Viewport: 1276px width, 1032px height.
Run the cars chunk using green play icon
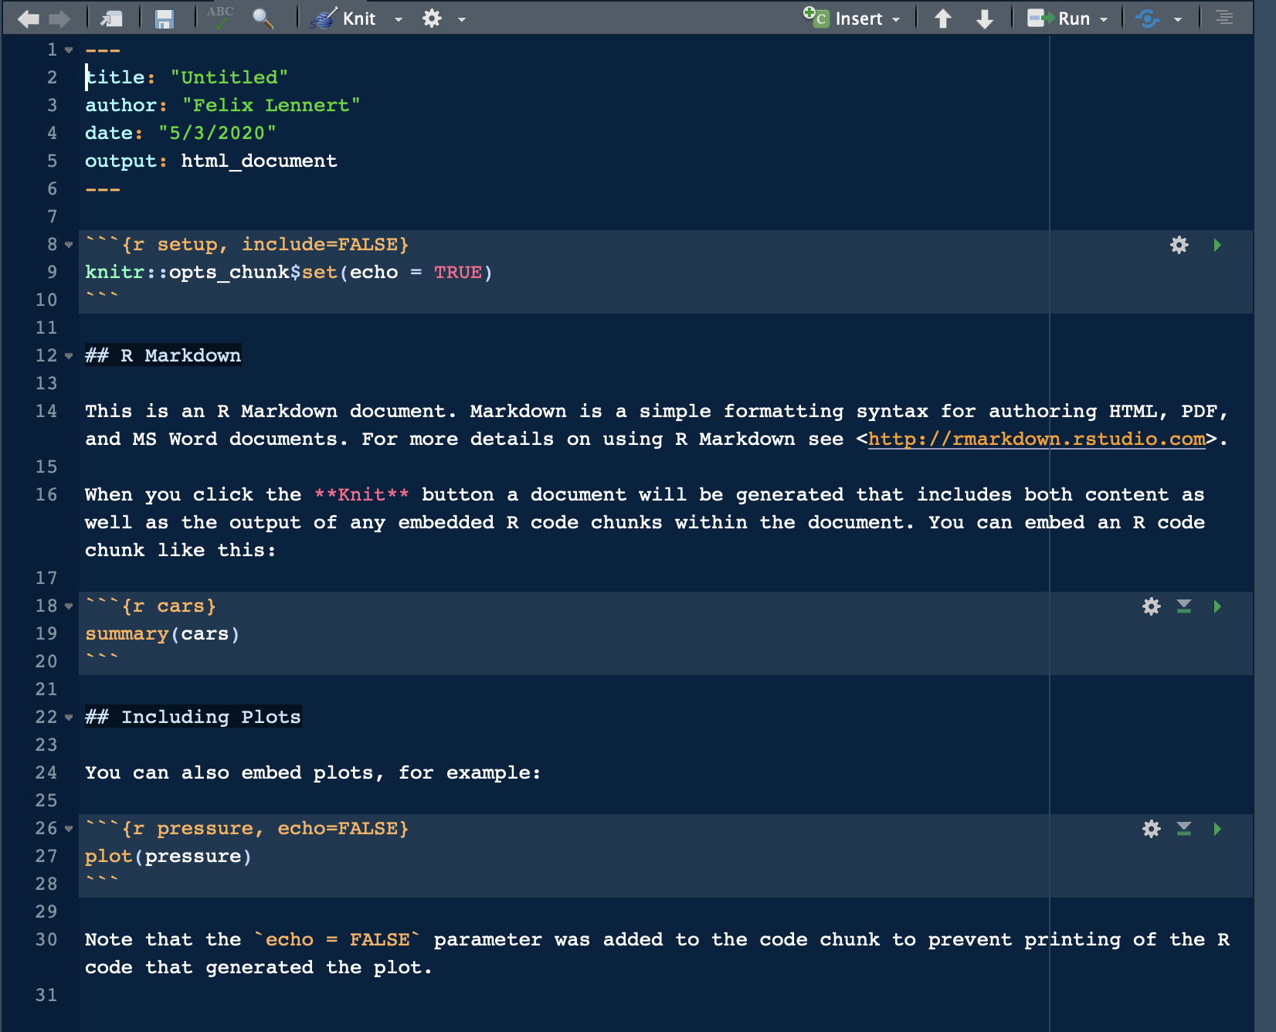(1217, 606)
